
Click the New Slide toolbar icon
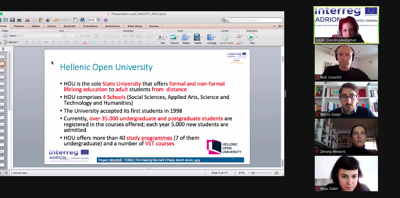(75, 20)
